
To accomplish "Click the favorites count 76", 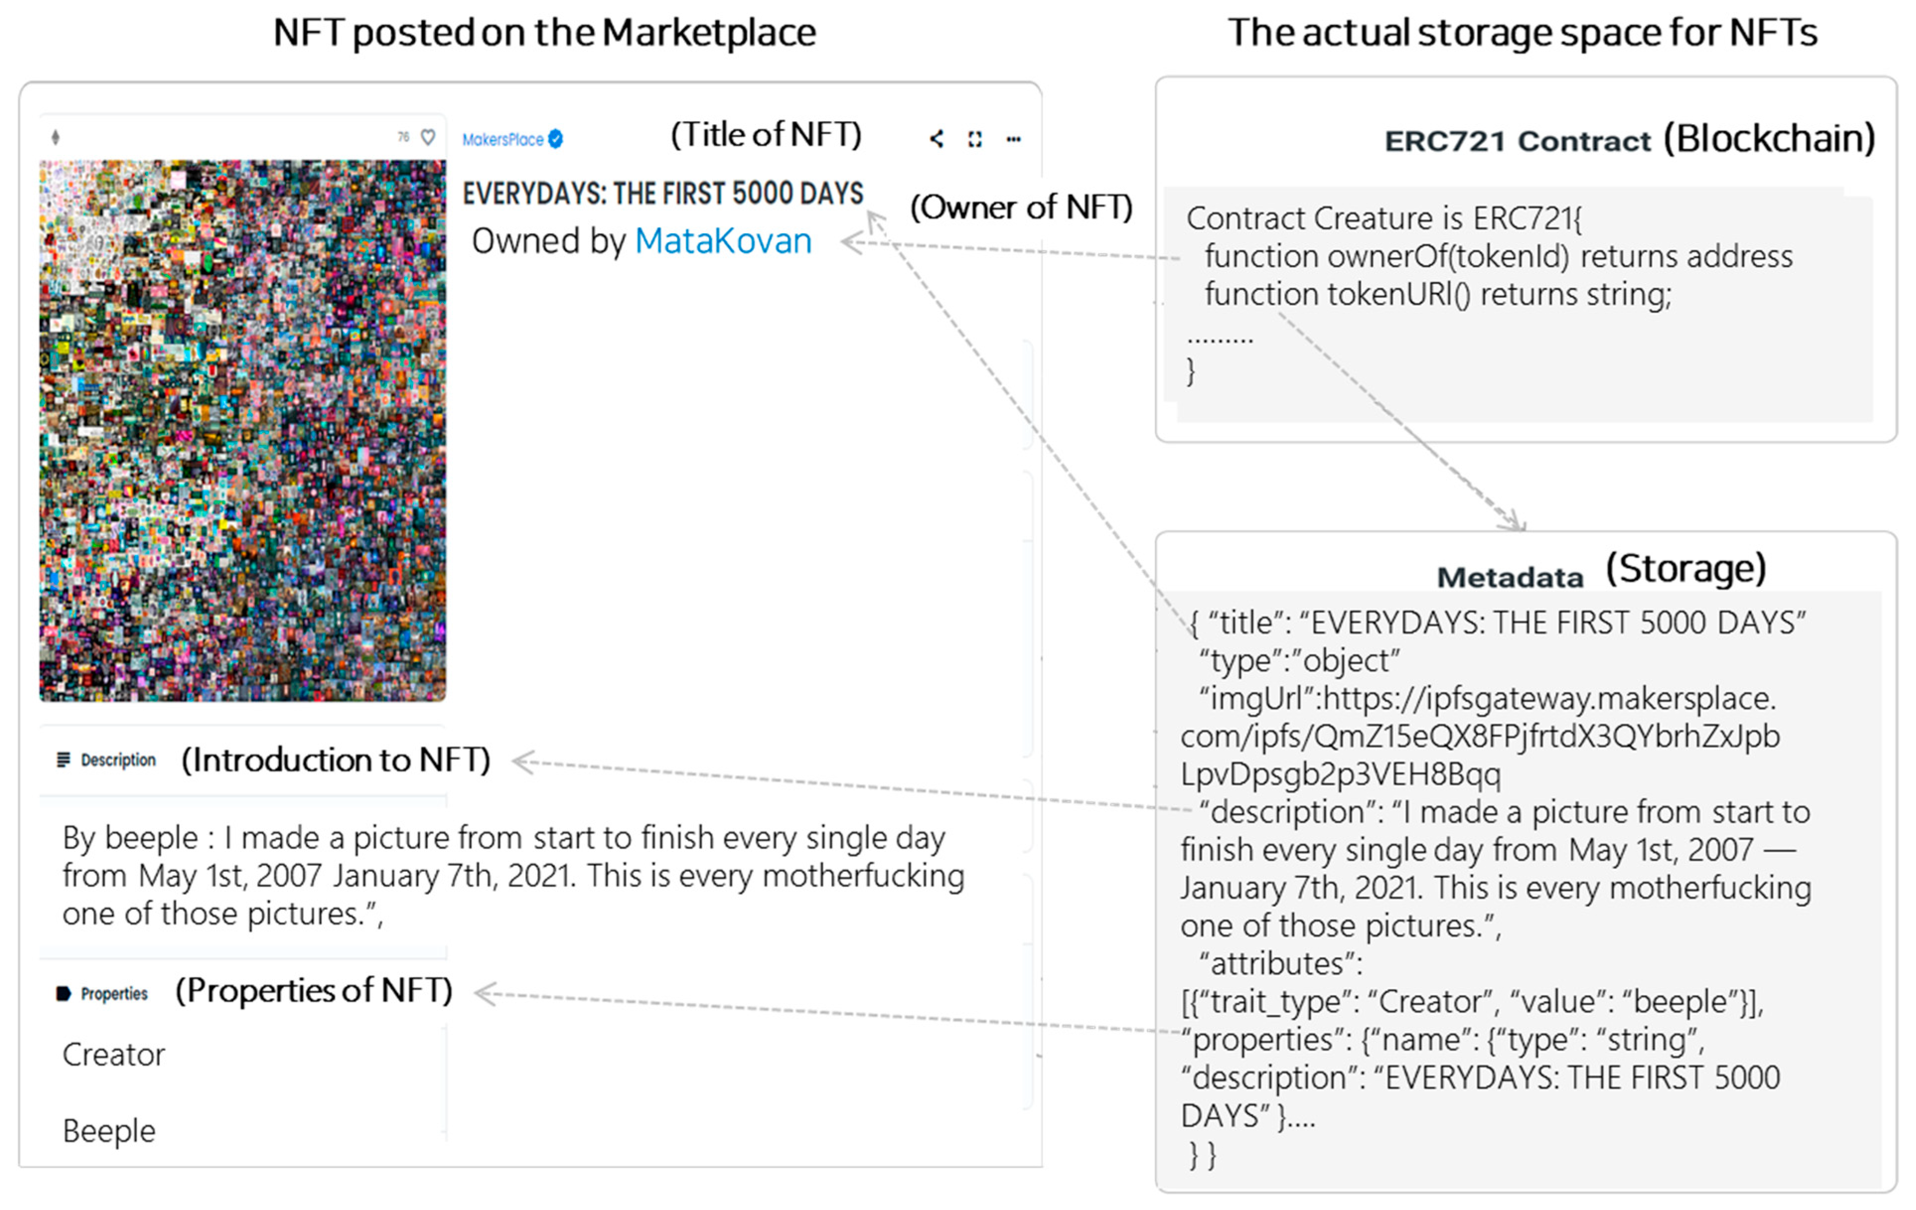I will tap(404, 137).
